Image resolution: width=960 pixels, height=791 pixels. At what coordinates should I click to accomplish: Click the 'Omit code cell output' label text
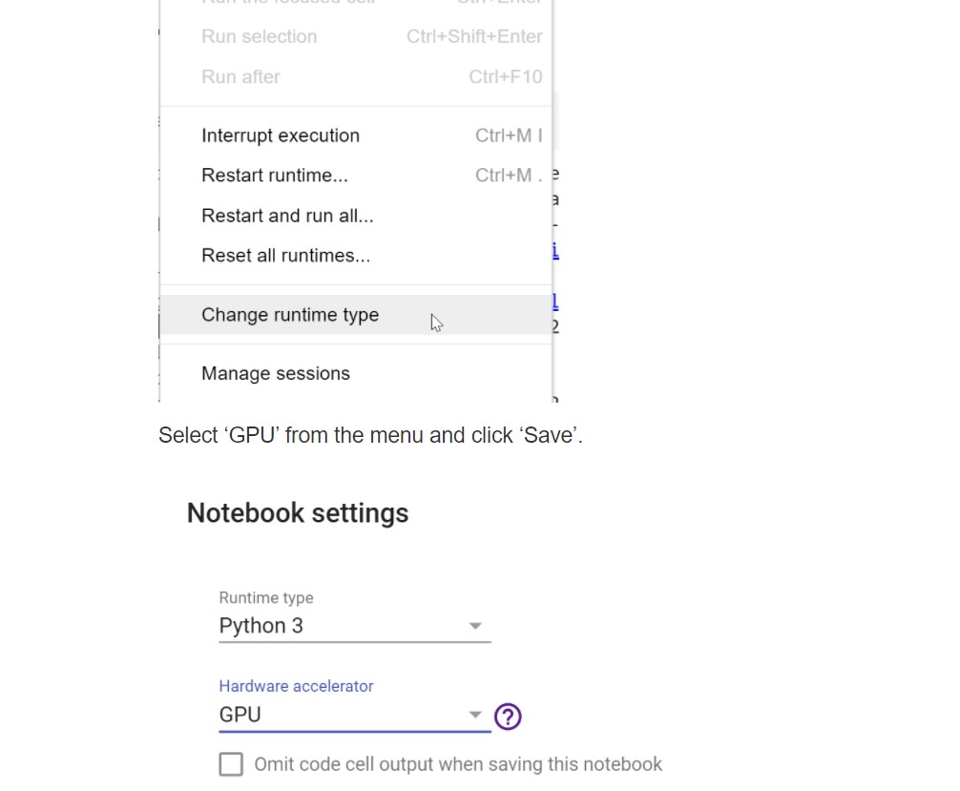(457, 764)
